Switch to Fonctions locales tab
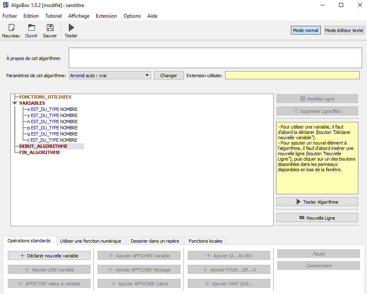The image size is (367, 294). coord(205,241)
